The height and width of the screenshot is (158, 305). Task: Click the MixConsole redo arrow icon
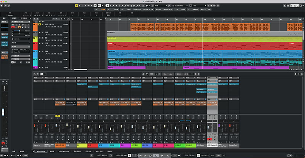click(x=38, y=74)
